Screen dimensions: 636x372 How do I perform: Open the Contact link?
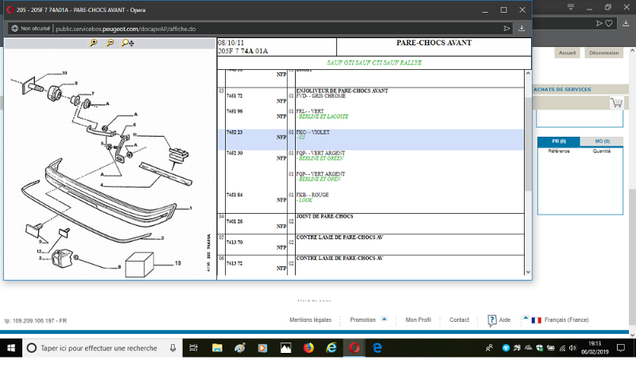tap(460, 320)
